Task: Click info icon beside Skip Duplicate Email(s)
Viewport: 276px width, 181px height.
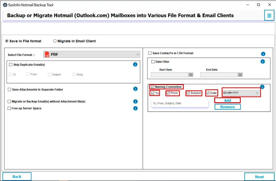Action: point(135,64)
